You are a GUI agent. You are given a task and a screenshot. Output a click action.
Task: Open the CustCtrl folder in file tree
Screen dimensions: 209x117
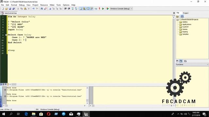click(x=185, y=27)
